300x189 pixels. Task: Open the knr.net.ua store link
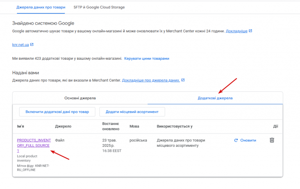(x=20, y=45)
